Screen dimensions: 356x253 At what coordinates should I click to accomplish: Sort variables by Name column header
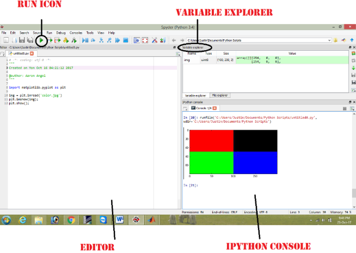coord(192,53)
